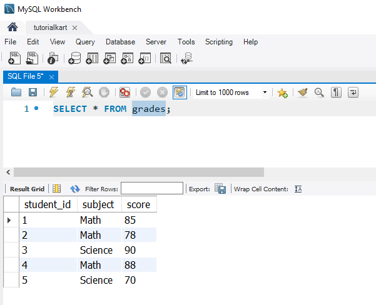The image size is (376, 305).
Task: Toggle the result grid form view icon
Action: 56,189
